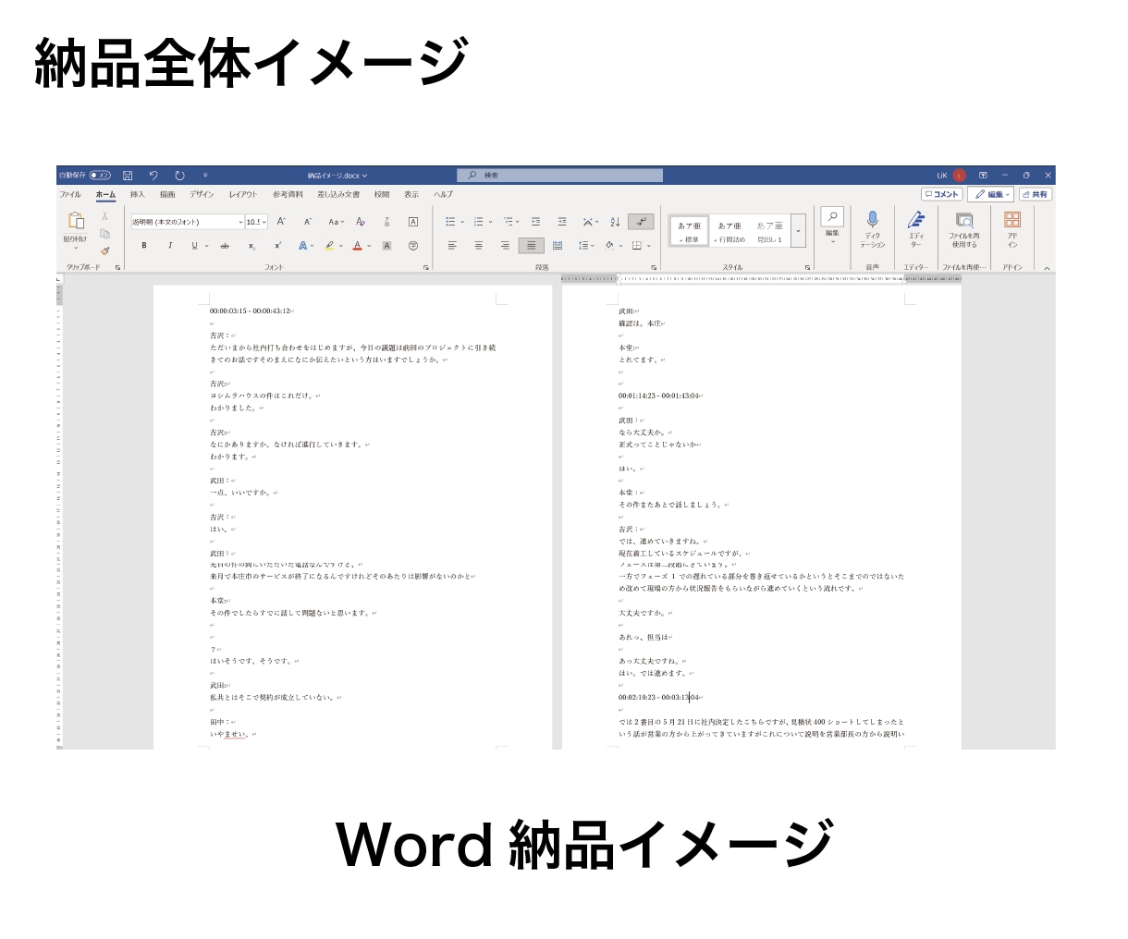
Task: Apply the Heading 1 (見出し1) style
Action: coord(769,231)
